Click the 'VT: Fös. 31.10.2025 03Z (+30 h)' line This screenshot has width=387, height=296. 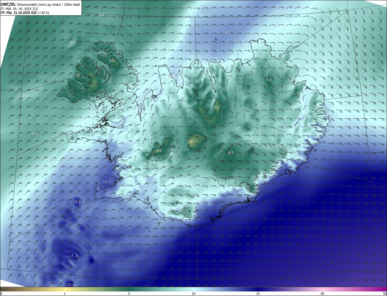[x=25, y=13]
